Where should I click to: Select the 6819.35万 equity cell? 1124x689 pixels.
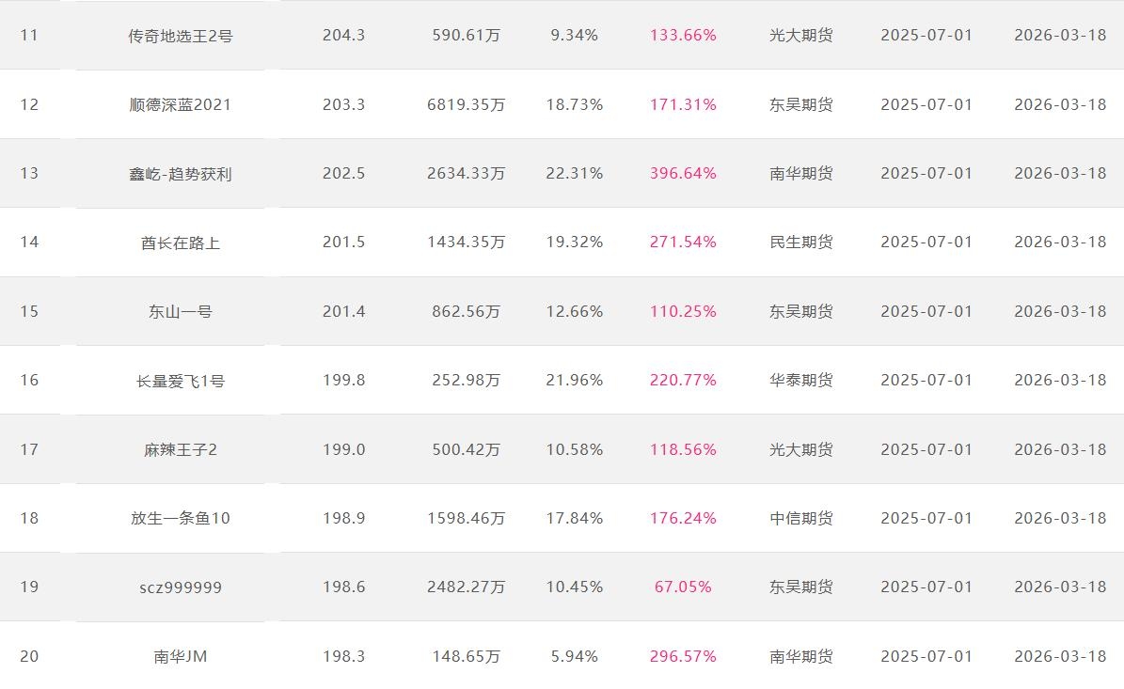(466, 104)
